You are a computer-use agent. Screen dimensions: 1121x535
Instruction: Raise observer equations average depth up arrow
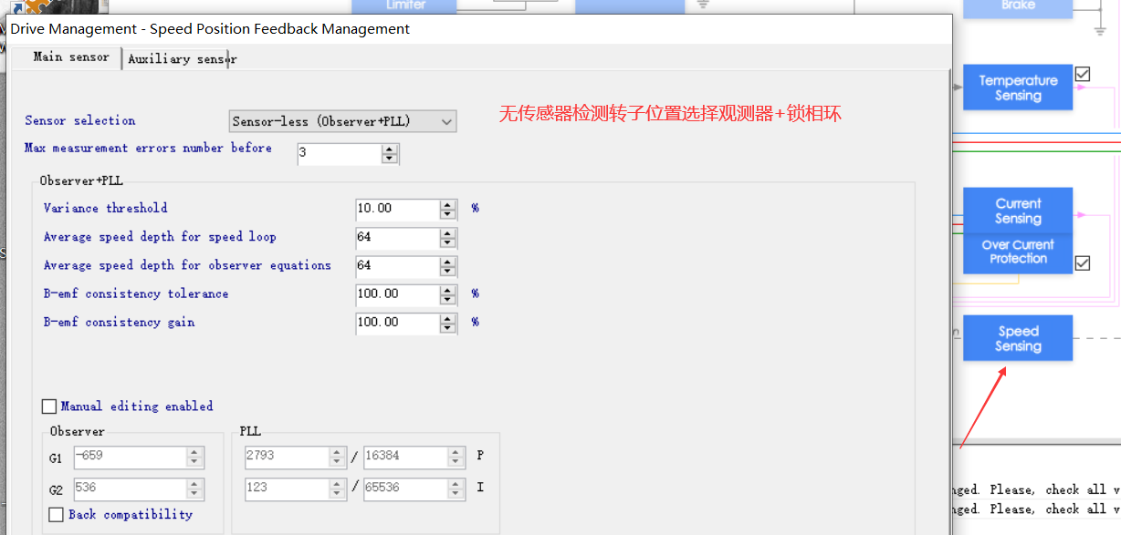click(447, 262)
